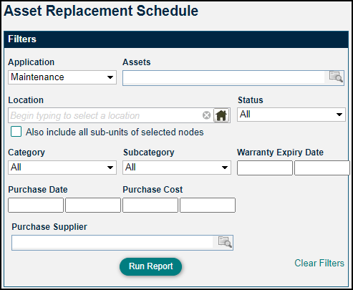Select the second Warranty Expiry Date field
The image size is (353, 290).
click(322, 168)
